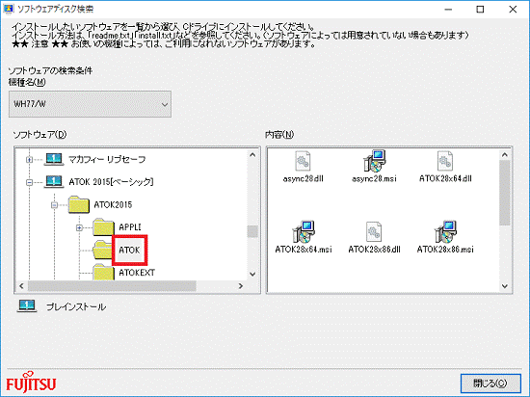This screenshot has height=397, width=530.
Task: Select the ATOK28x86.dll file icon
Action: coord(374,232)
